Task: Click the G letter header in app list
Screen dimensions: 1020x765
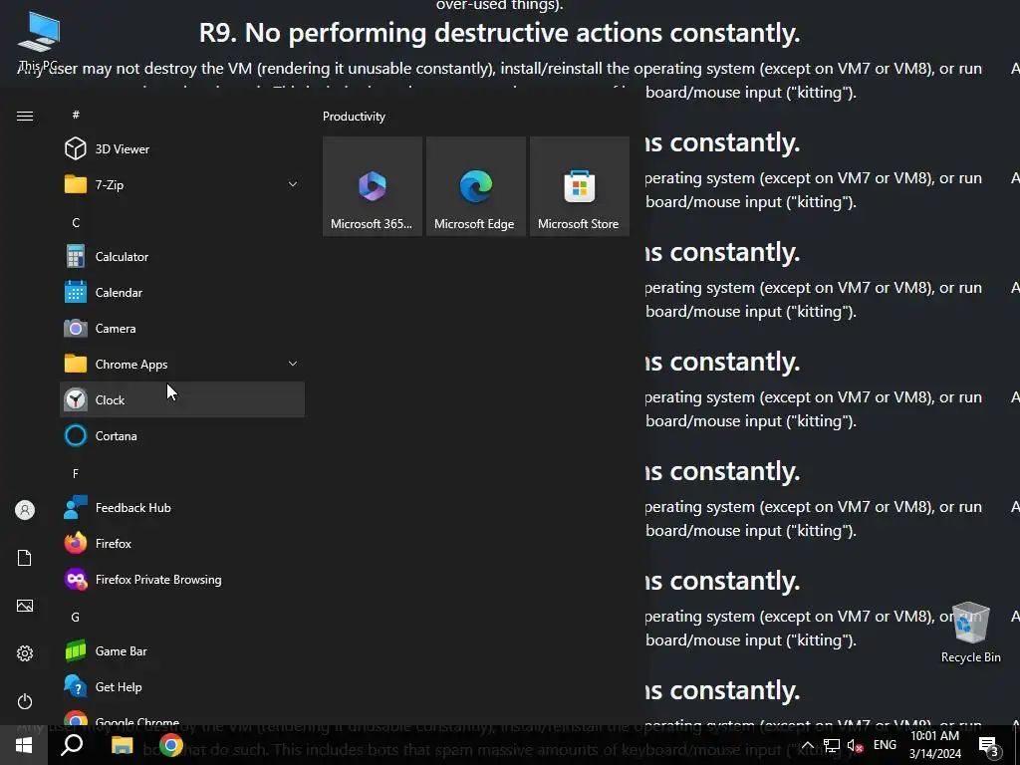Action: [x=76, y=617]
